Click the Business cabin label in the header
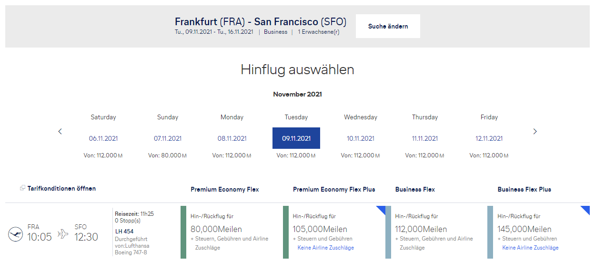The height and width of the screenshot is (261, 595). [x=276, y=32]
